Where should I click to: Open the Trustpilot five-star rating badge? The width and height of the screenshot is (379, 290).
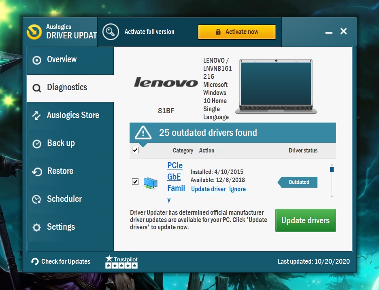[x=121, y=262]
